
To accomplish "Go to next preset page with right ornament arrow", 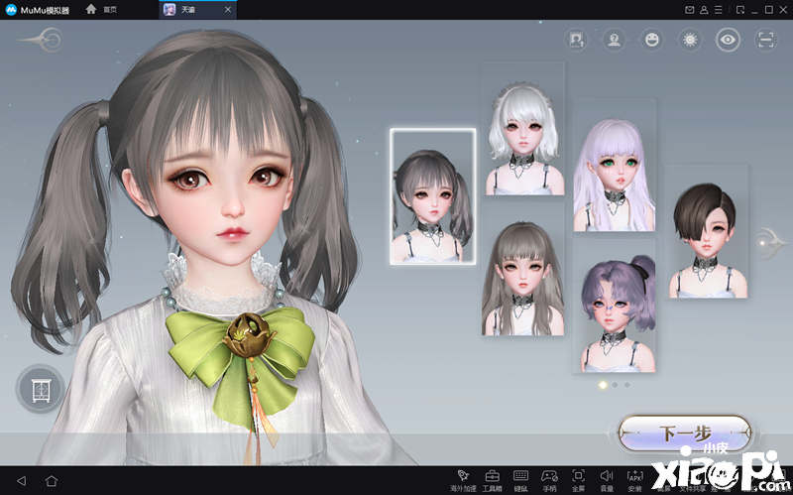I will (x=767, y=243).
